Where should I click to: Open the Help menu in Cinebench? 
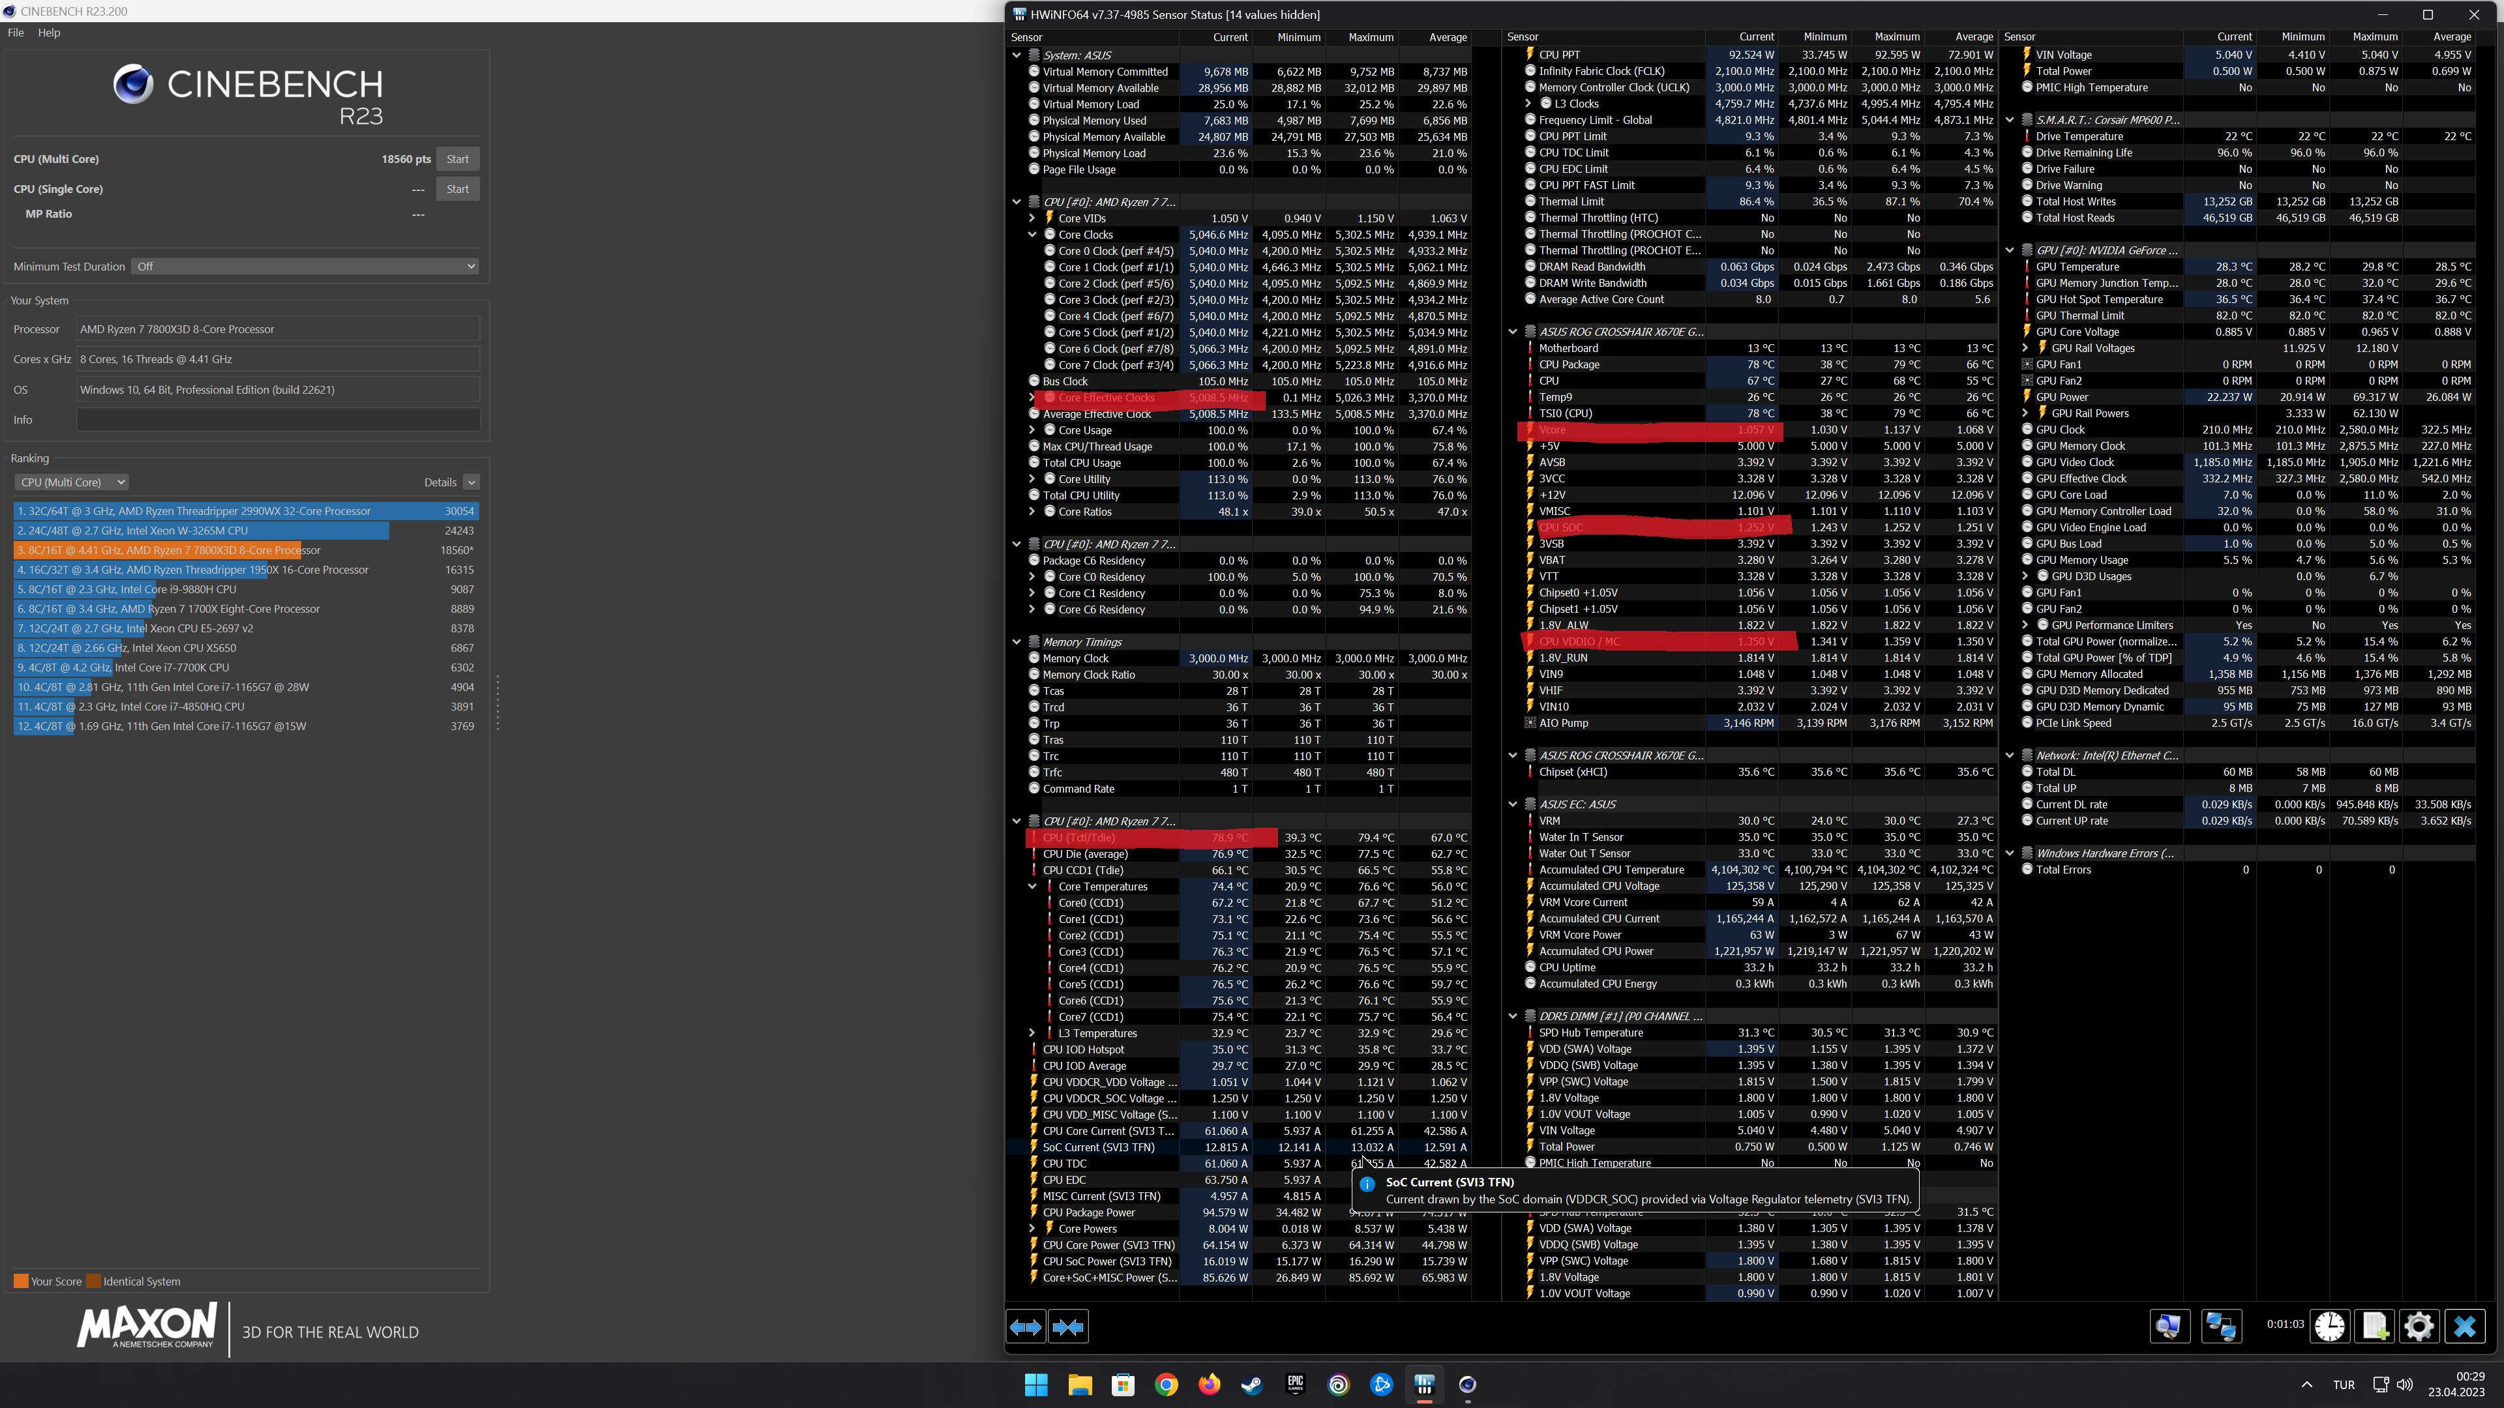pos(49,32)
